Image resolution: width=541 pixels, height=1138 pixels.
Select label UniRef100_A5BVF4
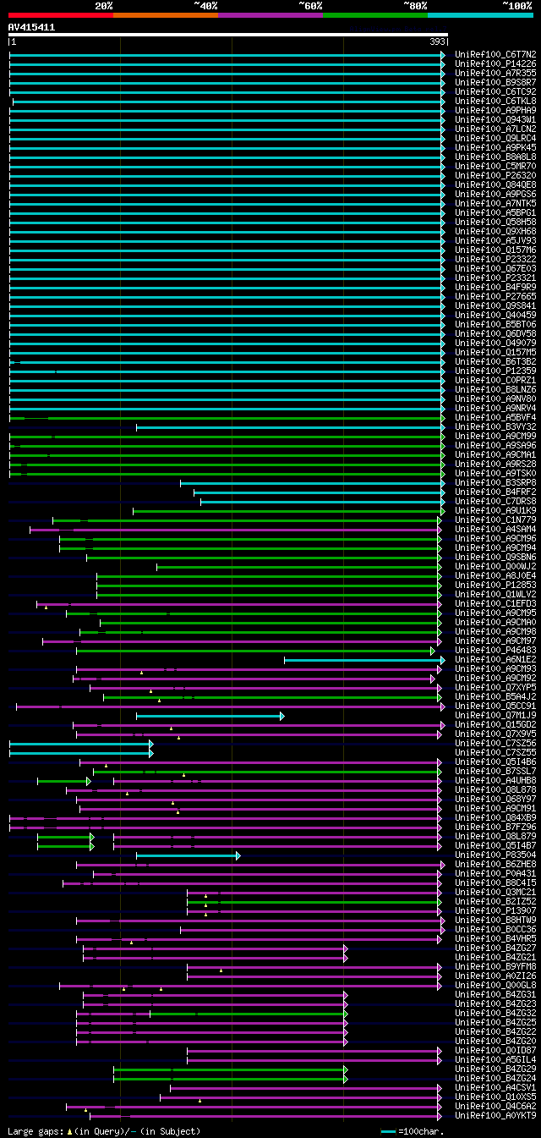point(495,417)
